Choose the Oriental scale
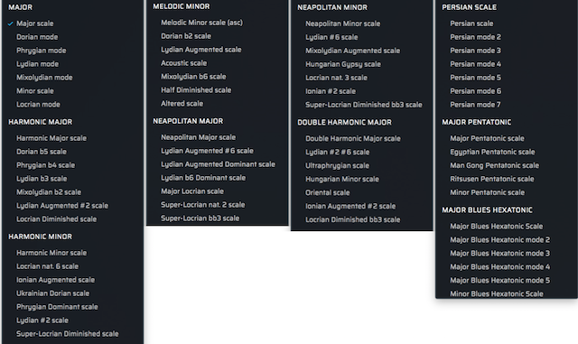The height and width of the screenshot is (344, 578). tap(327, 192)
